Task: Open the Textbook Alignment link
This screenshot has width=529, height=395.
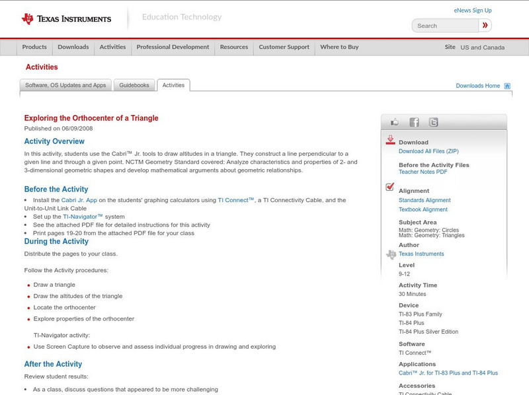Action: coord(423,209)
